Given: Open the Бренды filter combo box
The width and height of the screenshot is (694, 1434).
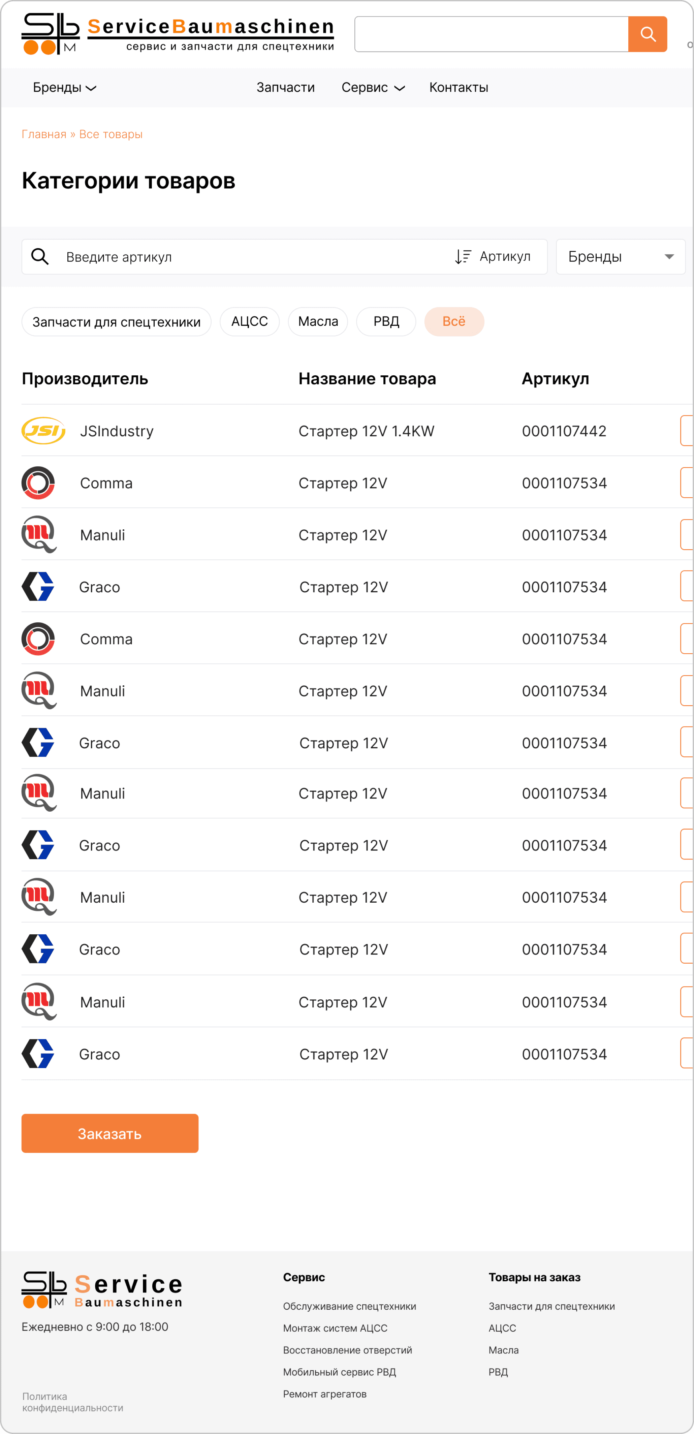Looking at the screenshot, I should point(621,257).
